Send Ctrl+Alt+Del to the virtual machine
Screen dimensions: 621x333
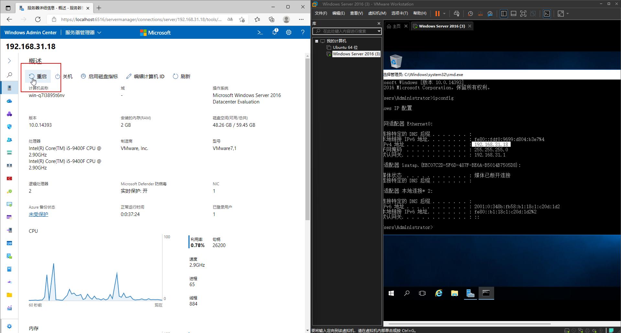[457, 14]
